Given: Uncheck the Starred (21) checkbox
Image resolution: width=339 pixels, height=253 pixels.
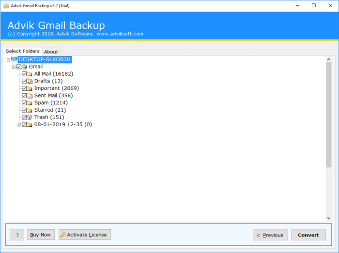Looking at the screenshot, I should 24,110.
